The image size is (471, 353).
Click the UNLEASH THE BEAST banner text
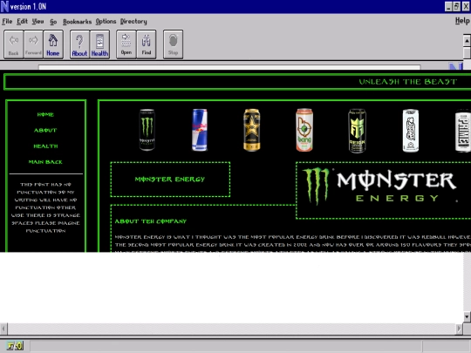click(x=408, y=82)
